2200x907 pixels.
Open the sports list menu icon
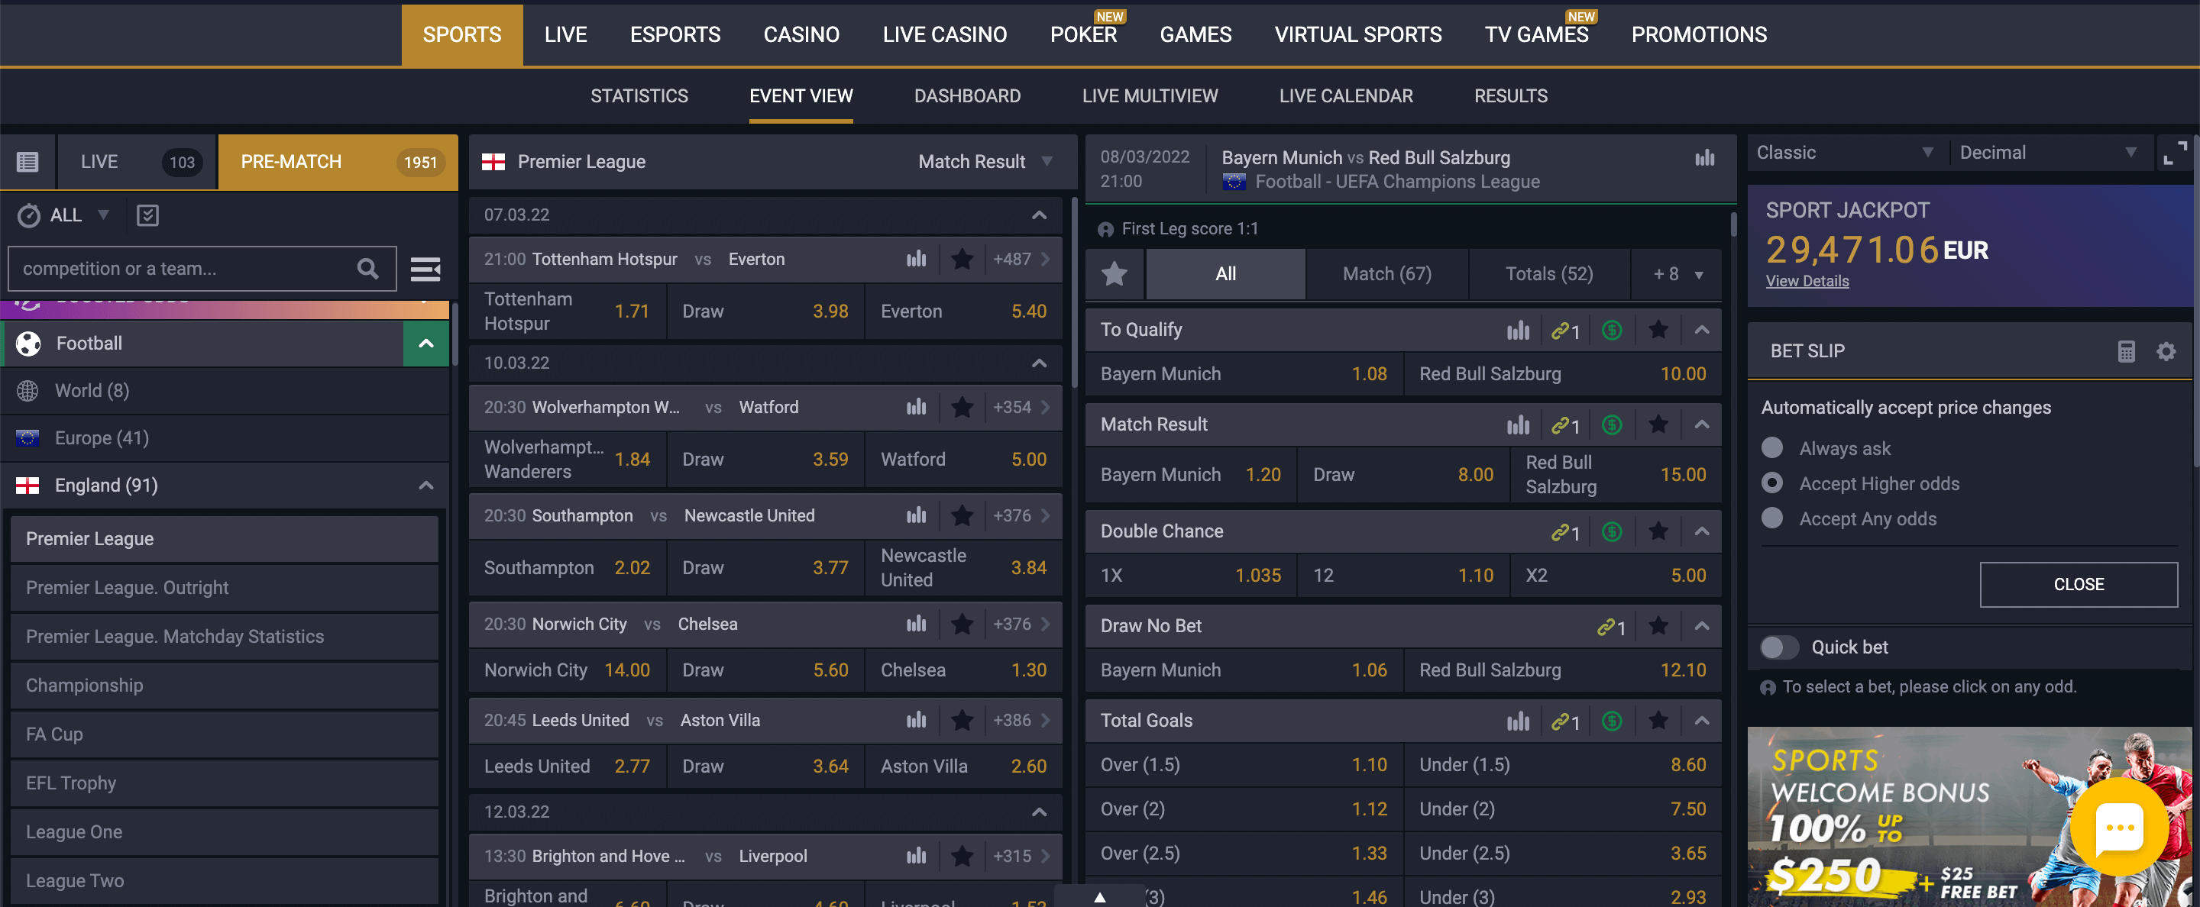(425, 269)
